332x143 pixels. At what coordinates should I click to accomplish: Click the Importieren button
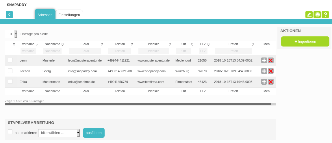click(x=305, y=42)
